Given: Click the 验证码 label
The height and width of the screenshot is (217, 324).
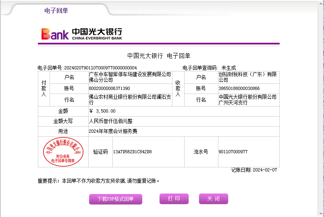Looking at the screenshot, I should 100,152.
